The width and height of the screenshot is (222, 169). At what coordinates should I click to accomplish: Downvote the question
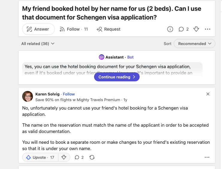[x=196, y=29]
